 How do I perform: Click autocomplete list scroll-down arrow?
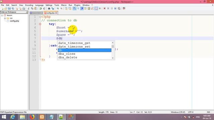(113, 58)
